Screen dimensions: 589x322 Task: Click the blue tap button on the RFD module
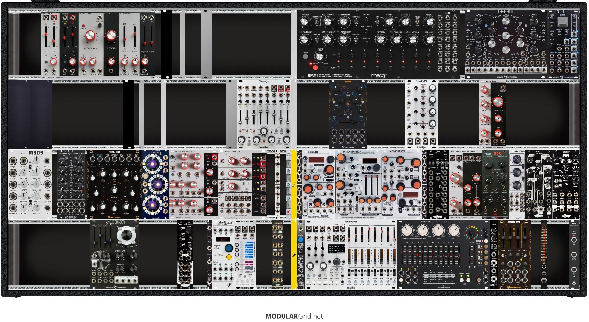300,240
